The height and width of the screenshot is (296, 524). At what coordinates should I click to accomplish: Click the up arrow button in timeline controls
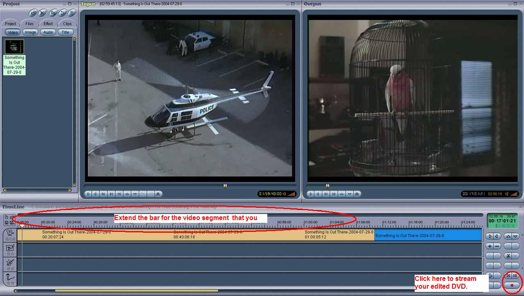pos(508,236)
